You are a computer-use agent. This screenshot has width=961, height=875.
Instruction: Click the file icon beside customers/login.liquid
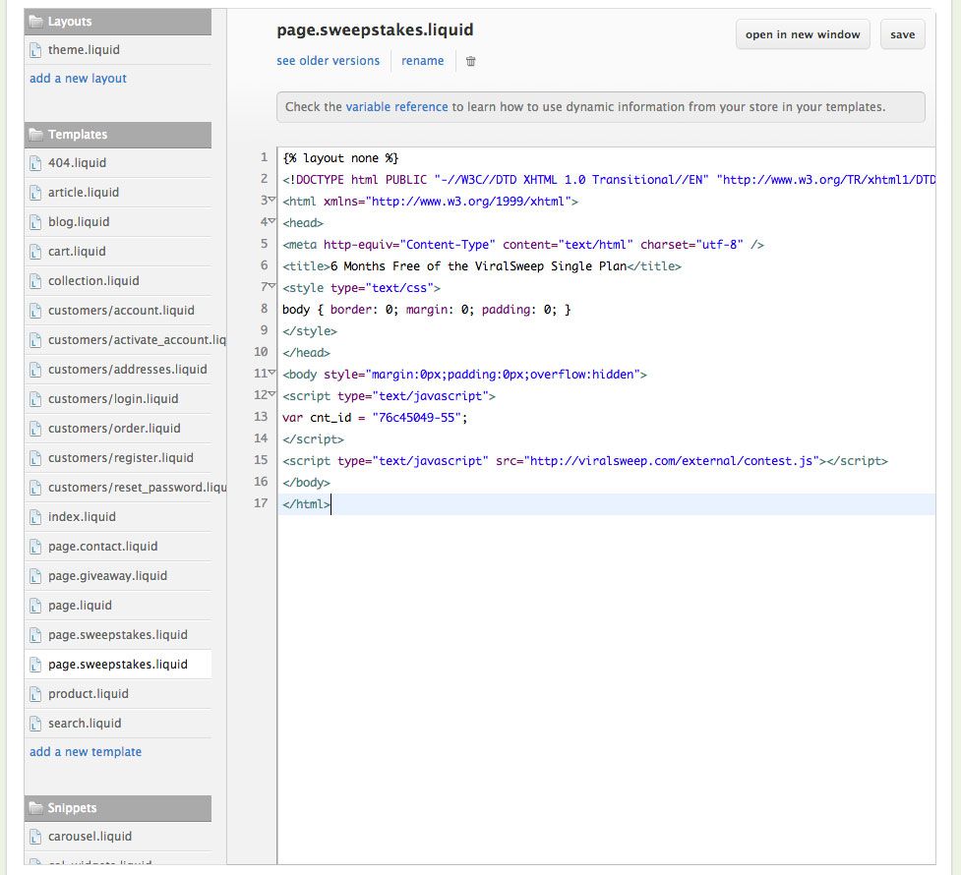[35, 399]
